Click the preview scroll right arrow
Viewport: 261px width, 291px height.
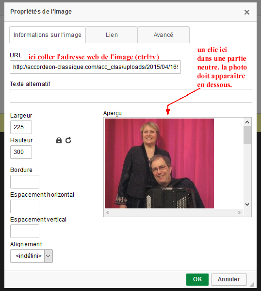click(239, 212)
